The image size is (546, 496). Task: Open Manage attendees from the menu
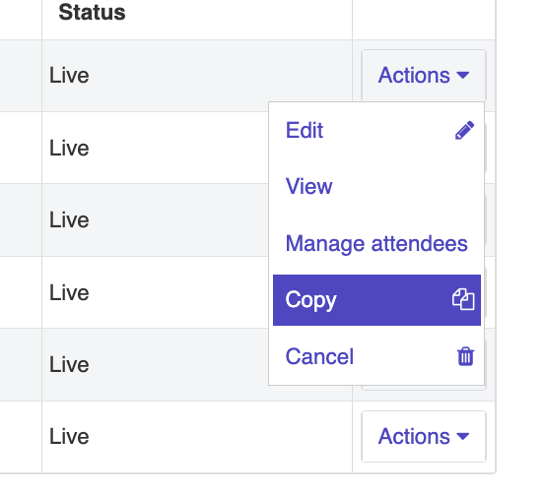click(x=376, y=243)
